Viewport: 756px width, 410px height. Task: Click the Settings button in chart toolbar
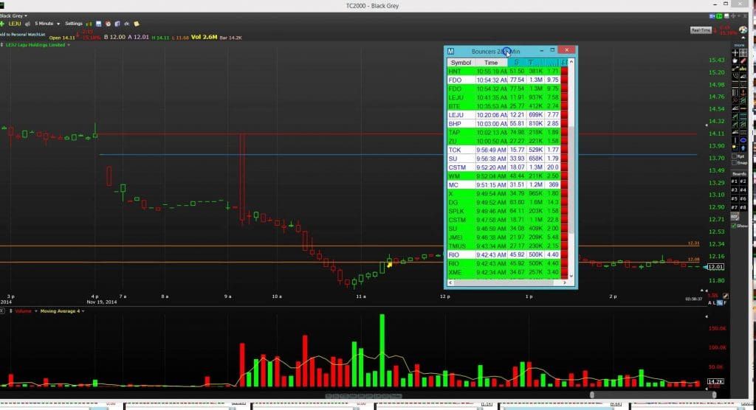click(74, 24)
